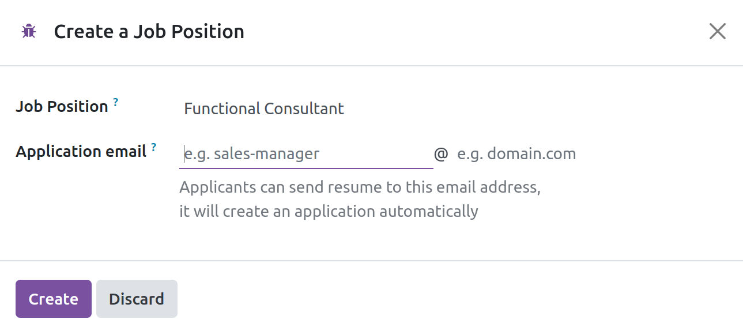Image resolution: width=743 pixels, height=334 pixels.
Task: Select the question mark beside Job Position
Action: tap(115, 103)
